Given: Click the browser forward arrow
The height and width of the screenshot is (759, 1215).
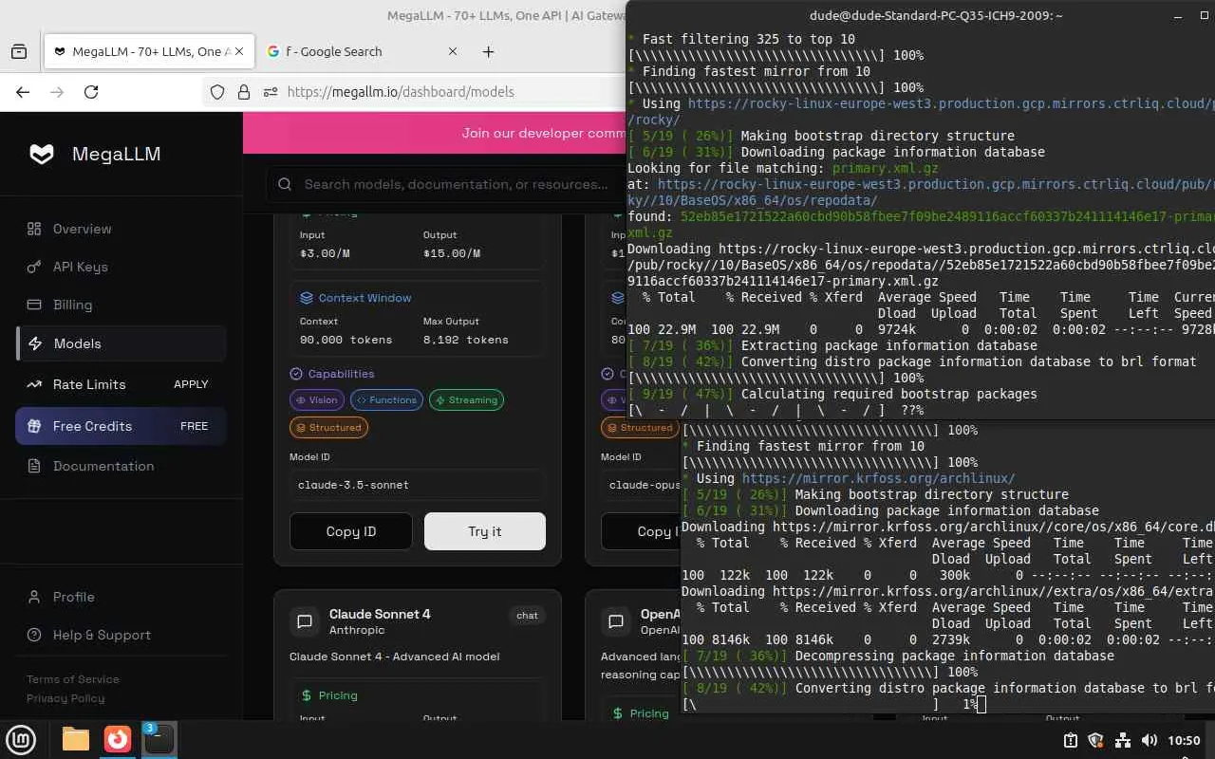Looking at the screenshot, I should (57, 92).
